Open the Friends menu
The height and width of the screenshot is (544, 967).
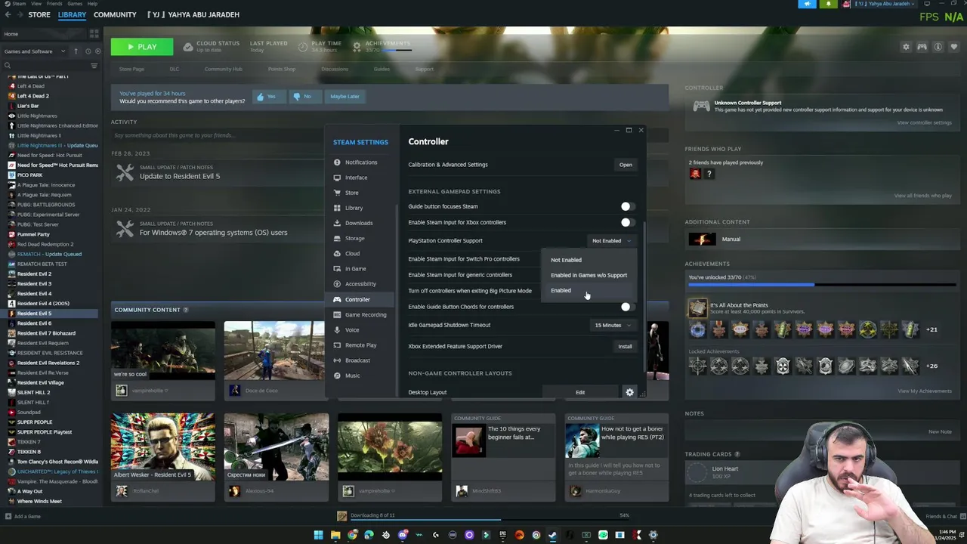54,4
